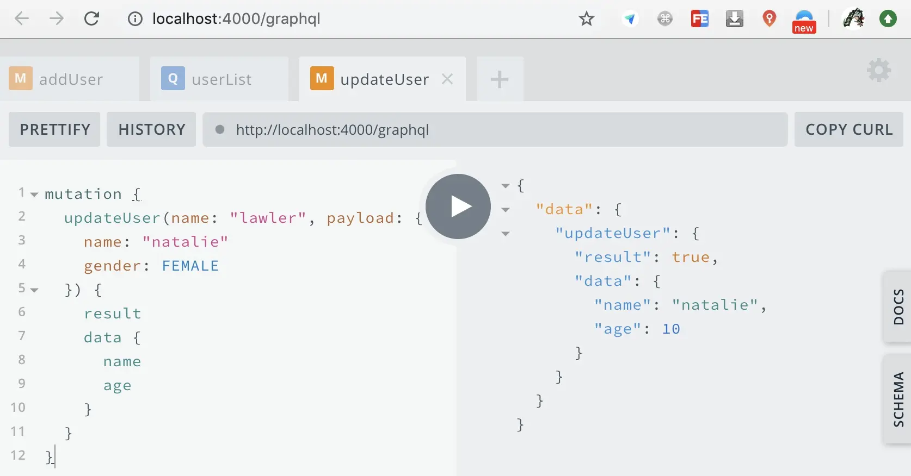This screenshot has width=911, height=476.
Task: Click the "natalie" value in response
Action: pyautogui.click(x=715, y=305)
